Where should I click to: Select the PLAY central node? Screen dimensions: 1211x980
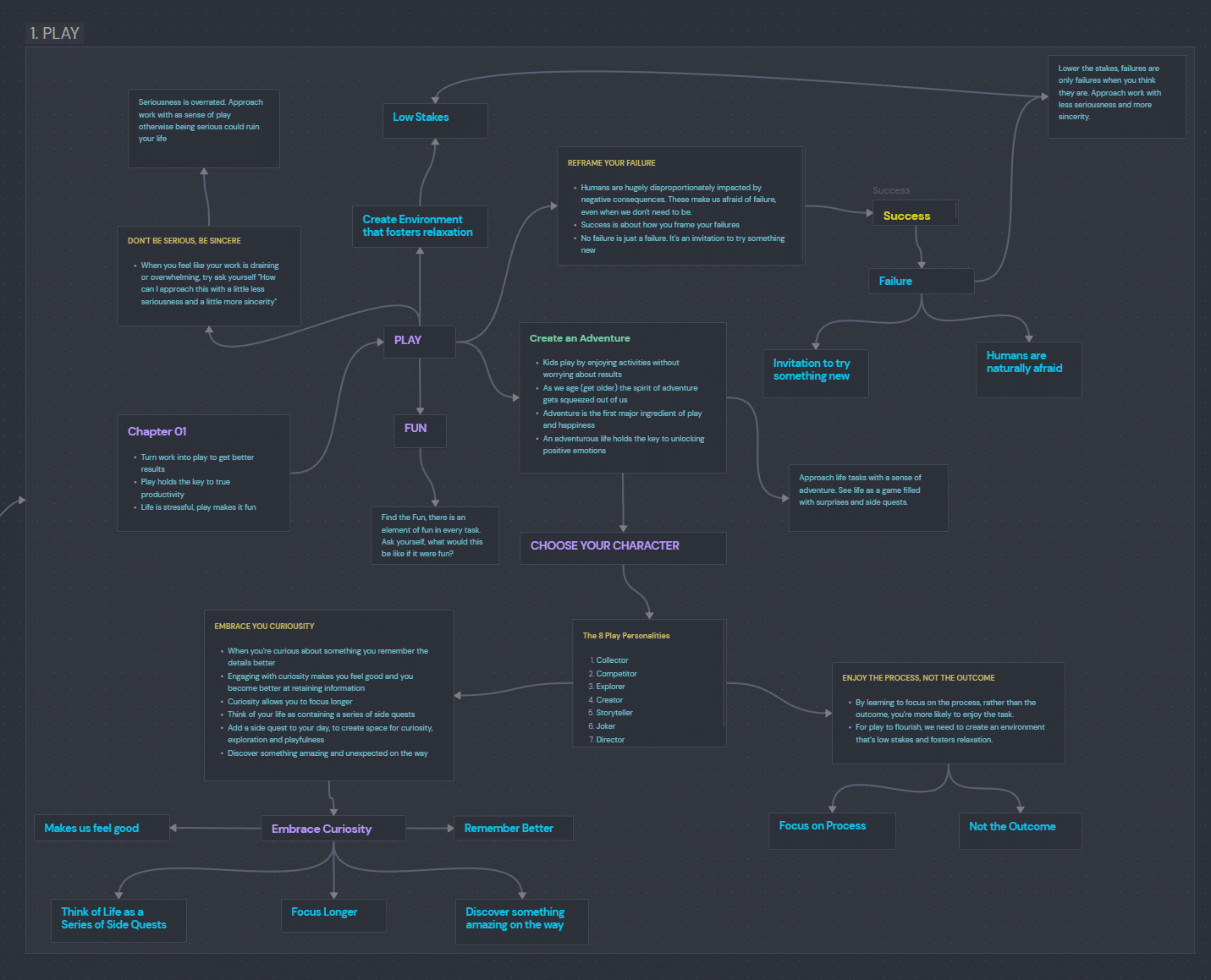click(x=420, y=341)
